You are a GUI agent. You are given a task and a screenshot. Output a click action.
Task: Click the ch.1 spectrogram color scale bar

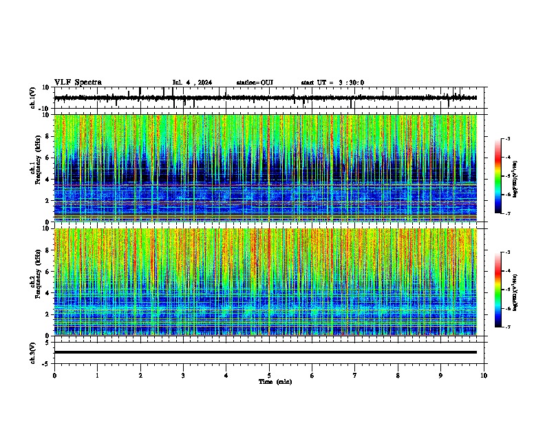coord(498,176)
